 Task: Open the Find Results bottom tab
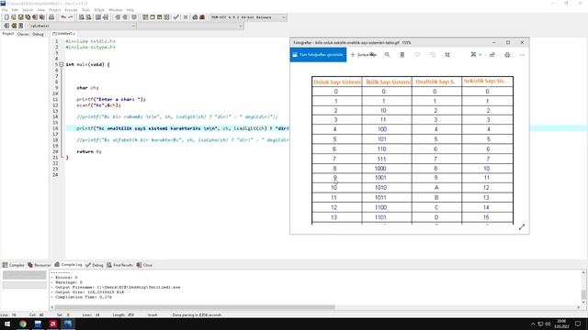tap(119, 265)
